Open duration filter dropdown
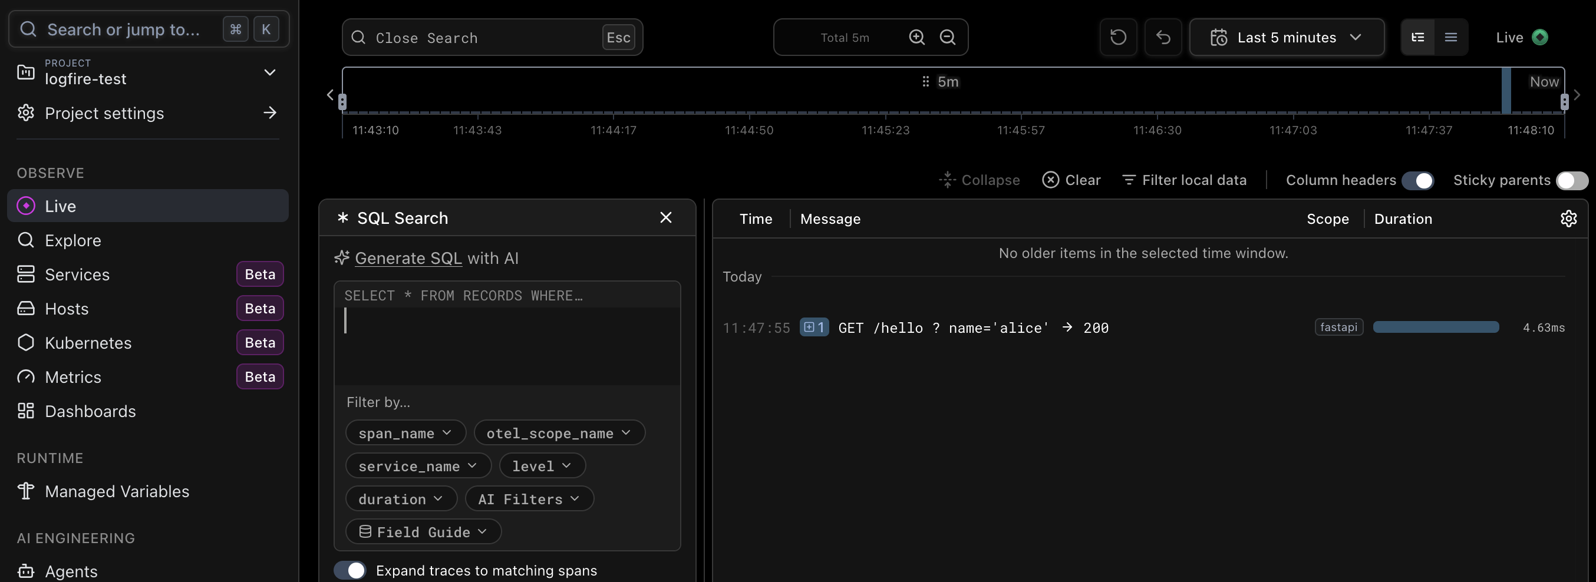 401,498
